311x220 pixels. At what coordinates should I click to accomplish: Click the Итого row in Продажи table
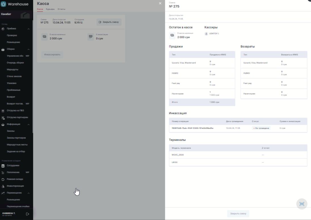coord(202,102)
